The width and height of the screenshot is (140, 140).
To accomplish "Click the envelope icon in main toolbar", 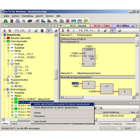I will tap(80, 21).
